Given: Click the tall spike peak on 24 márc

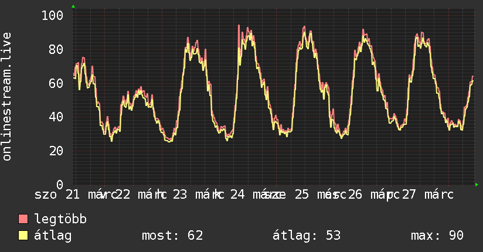Looking at the screenshot, I should tap(239, 26).
